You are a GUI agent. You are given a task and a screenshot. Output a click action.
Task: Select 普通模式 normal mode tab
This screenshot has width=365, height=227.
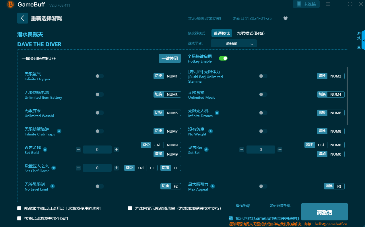click(x=222, y=33)
